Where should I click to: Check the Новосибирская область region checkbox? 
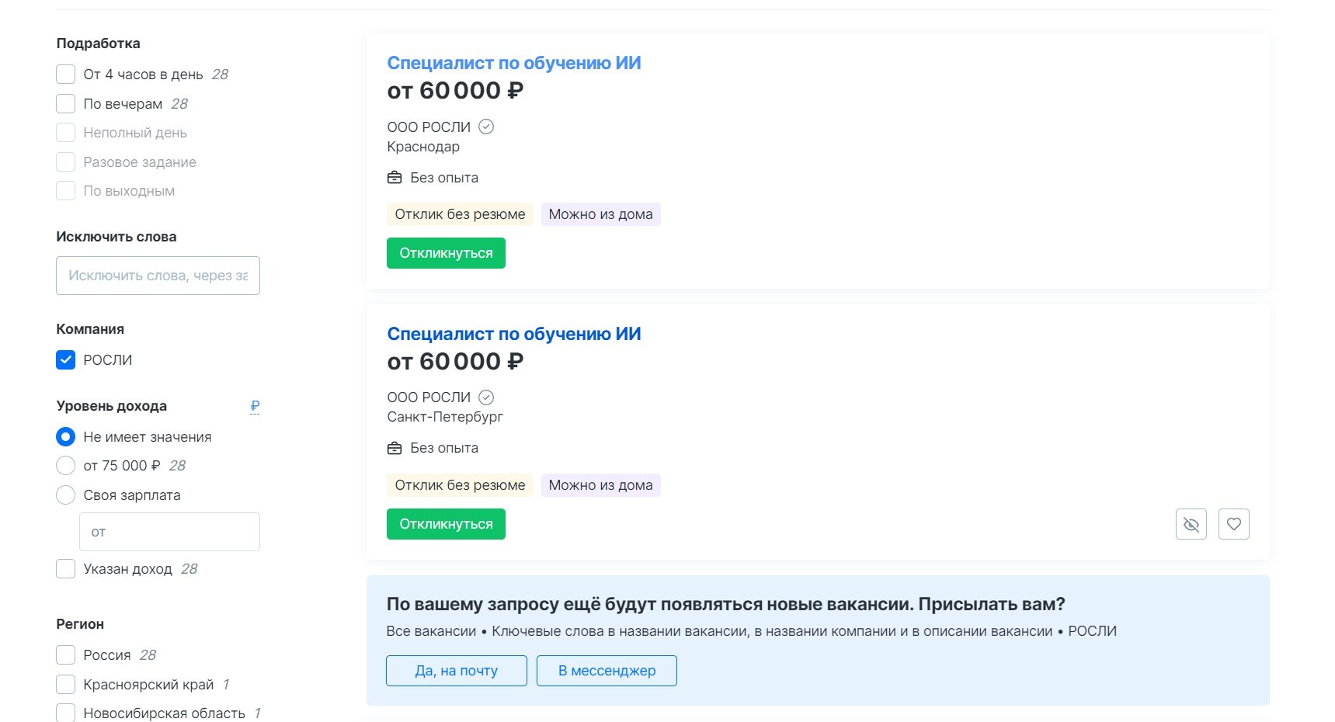(66, 713)
